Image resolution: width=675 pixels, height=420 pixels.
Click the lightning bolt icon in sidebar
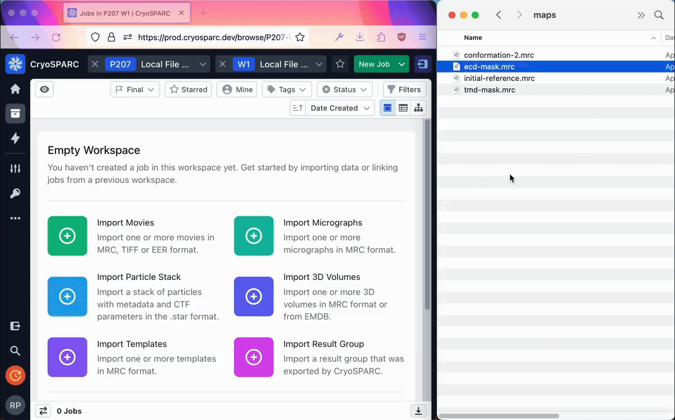(16, 138)
